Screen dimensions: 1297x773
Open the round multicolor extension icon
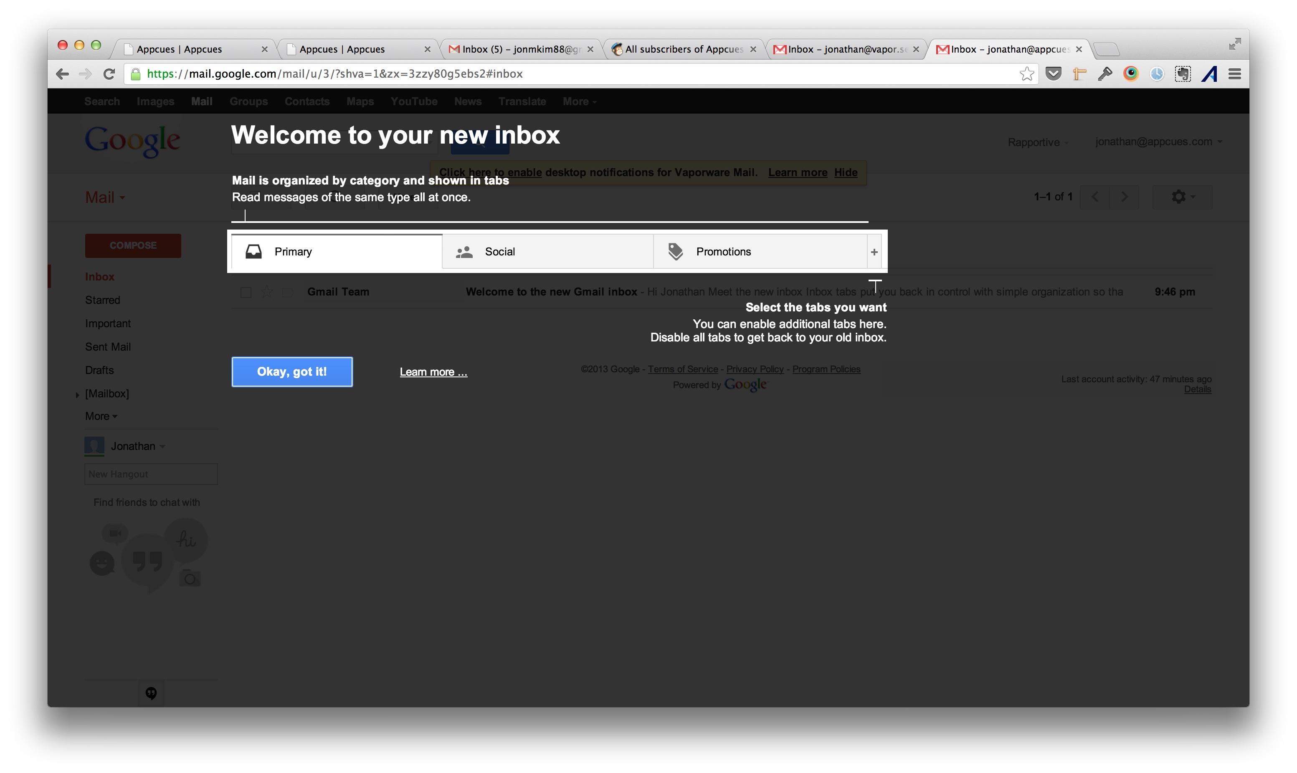1130,74
